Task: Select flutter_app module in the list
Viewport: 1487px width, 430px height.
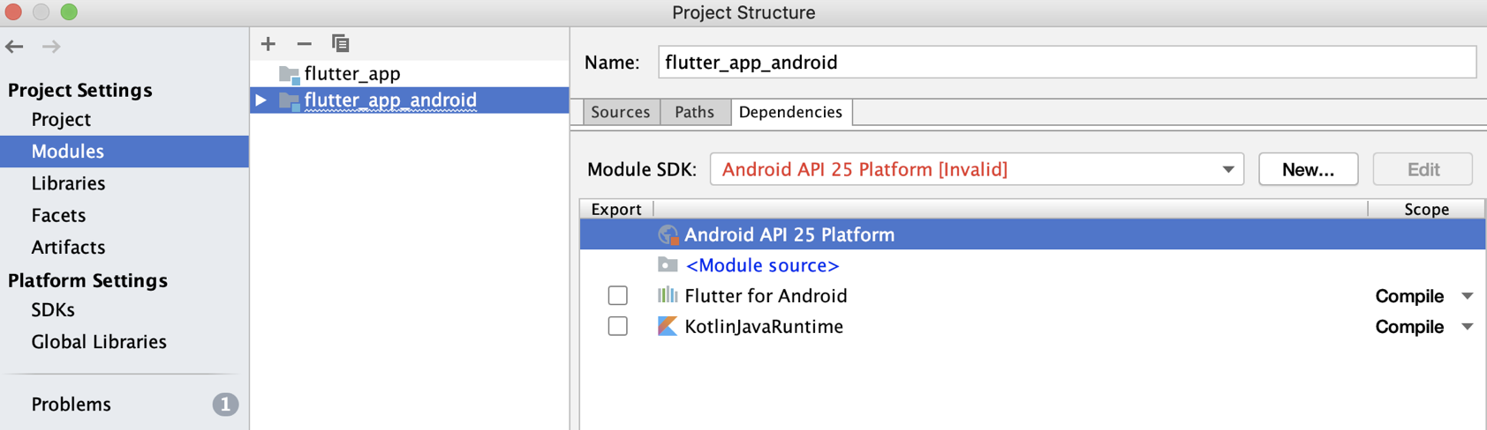Action: click(x=410, y=74)
